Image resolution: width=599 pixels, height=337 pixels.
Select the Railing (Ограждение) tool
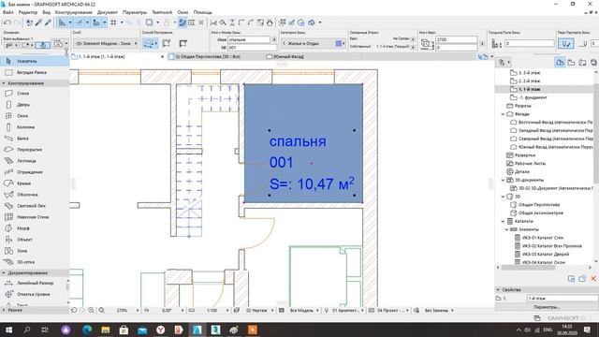tap(35, 172)
